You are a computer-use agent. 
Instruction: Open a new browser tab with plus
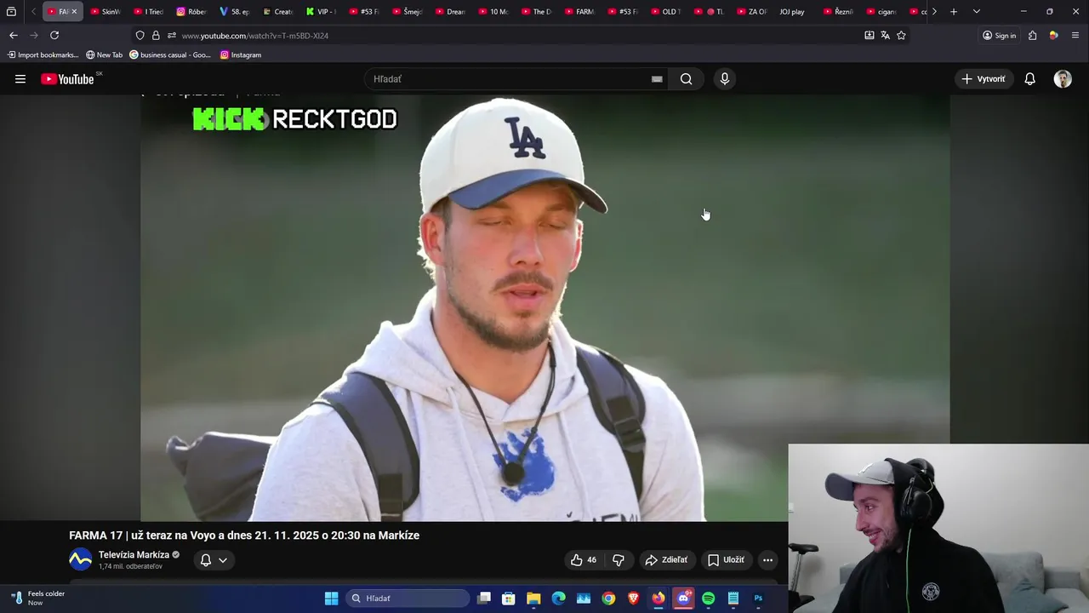pyautogui.click(x=954, y=12)
